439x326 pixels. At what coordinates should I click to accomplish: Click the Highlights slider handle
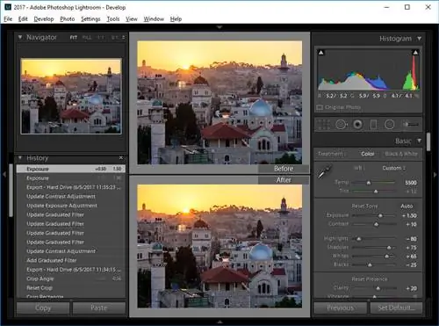[x=358, y=239]
